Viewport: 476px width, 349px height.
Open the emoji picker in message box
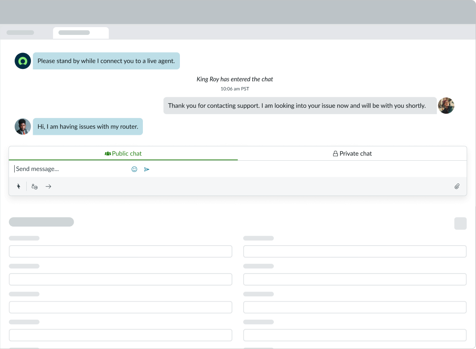coord(134,169)
